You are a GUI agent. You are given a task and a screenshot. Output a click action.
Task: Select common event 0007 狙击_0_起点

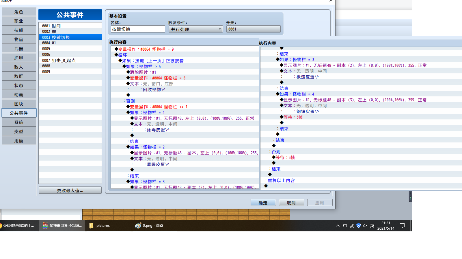(x=70, y=60)
